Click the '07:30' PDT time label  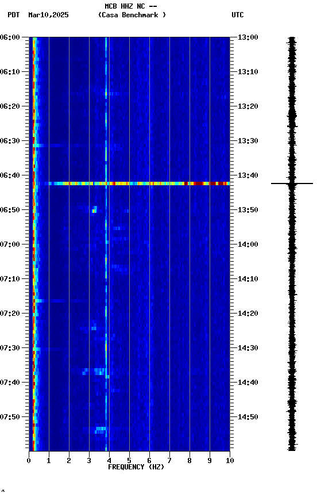click(x=10, y=349)
